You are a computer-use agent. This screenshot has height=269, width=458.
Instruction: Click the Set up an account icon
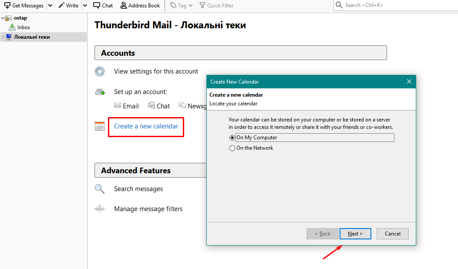[x=100, y=92]
